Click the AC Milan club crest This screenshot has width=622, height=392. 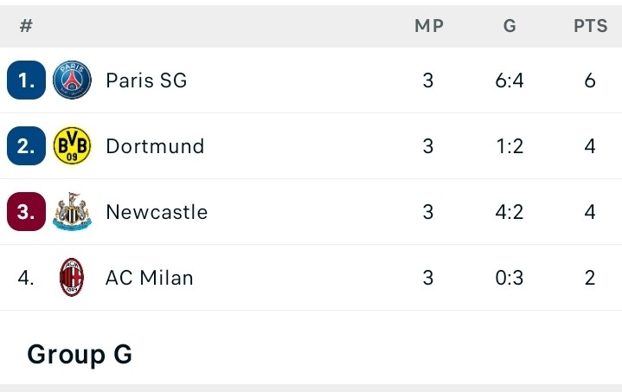tap(72, 278)
